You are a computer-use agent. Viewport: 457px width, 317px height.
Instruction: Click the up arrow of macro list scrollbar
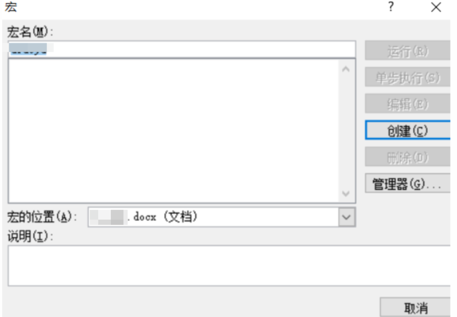(346, 69)
